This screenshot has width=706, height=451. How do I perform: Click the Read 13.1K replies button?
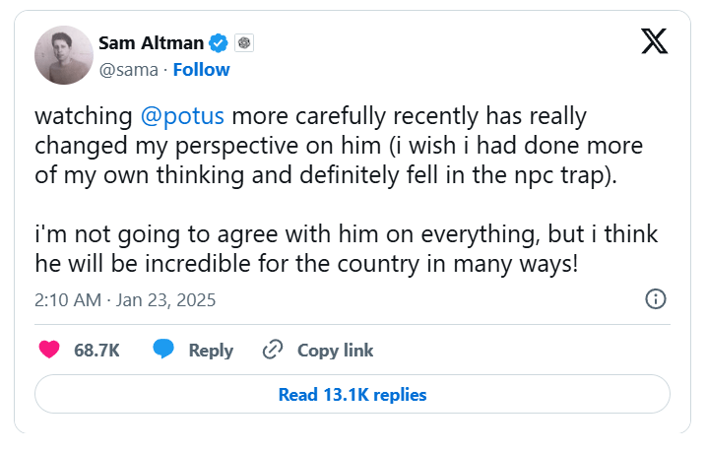[353, 395]
